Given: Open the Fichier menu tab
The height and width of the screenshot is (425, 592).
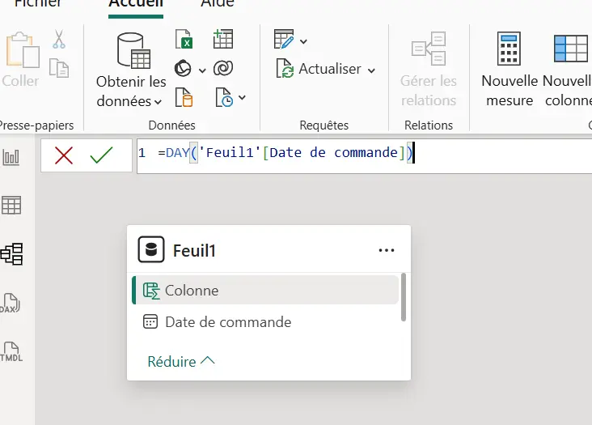Looking at the screenshot, I should click(38, 4).
